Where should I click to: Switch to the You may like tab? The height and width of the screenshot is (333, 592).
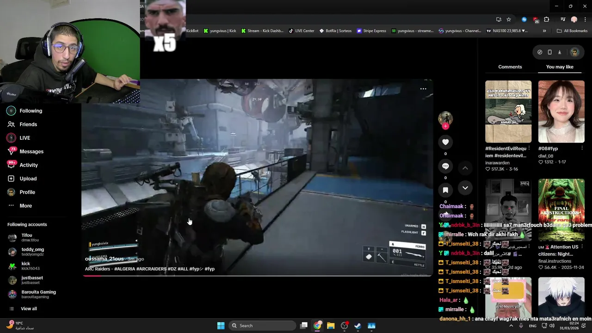[560, 67]
